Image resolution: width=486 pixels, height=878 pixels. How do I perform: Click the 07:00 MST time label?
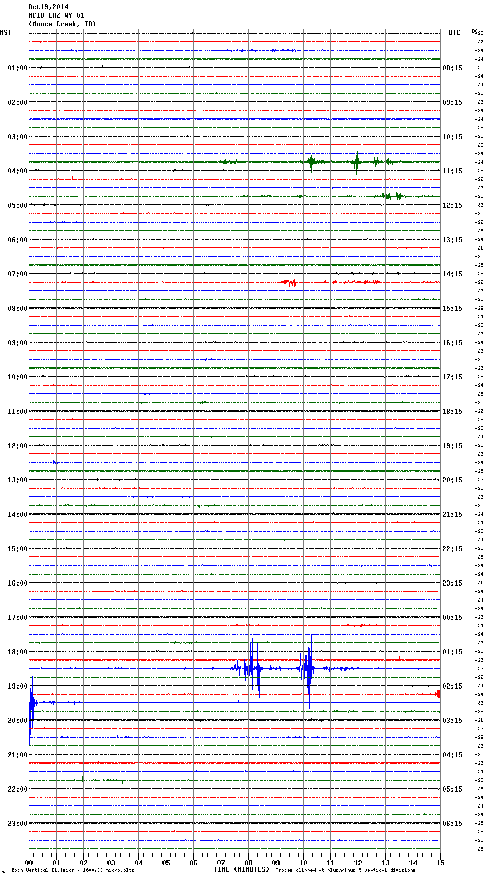tap(17, 274)
